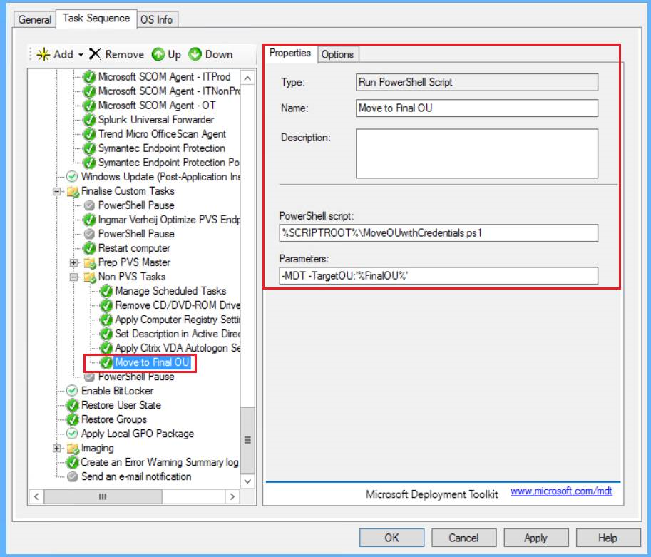Viewport: 651px width, 557px height.
Task: Open the OS Info tab
Action: (x=157, y=19)
